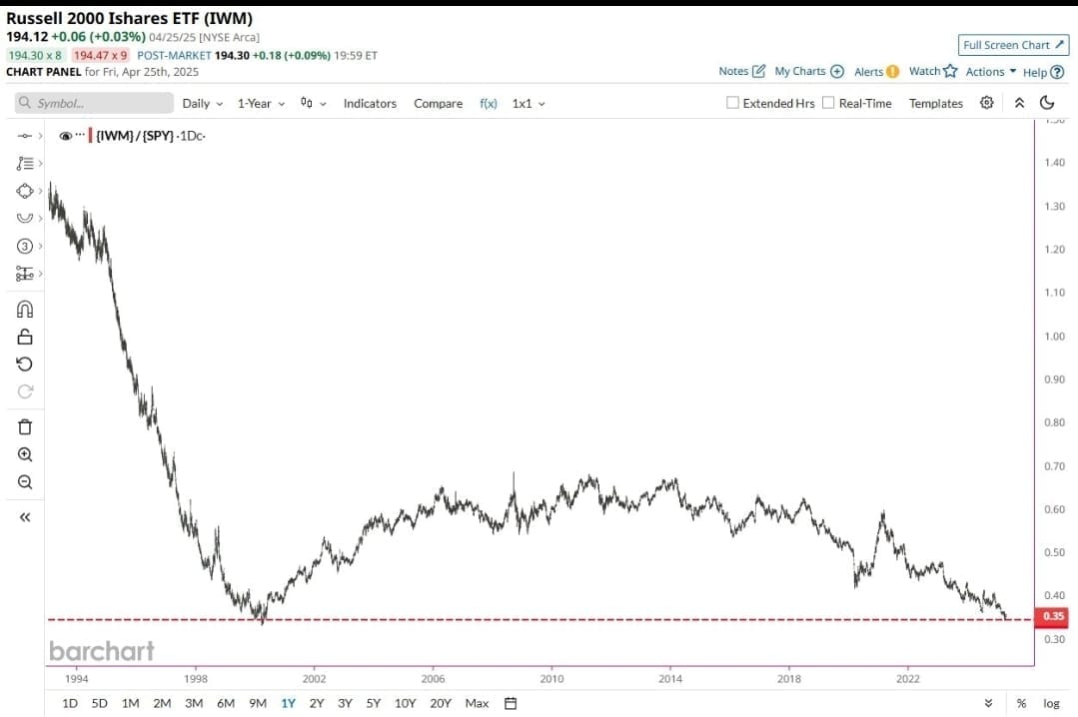
Task: Click the Full Screen Chart button
Action: pyautogui.click(x=1013, y=45)
